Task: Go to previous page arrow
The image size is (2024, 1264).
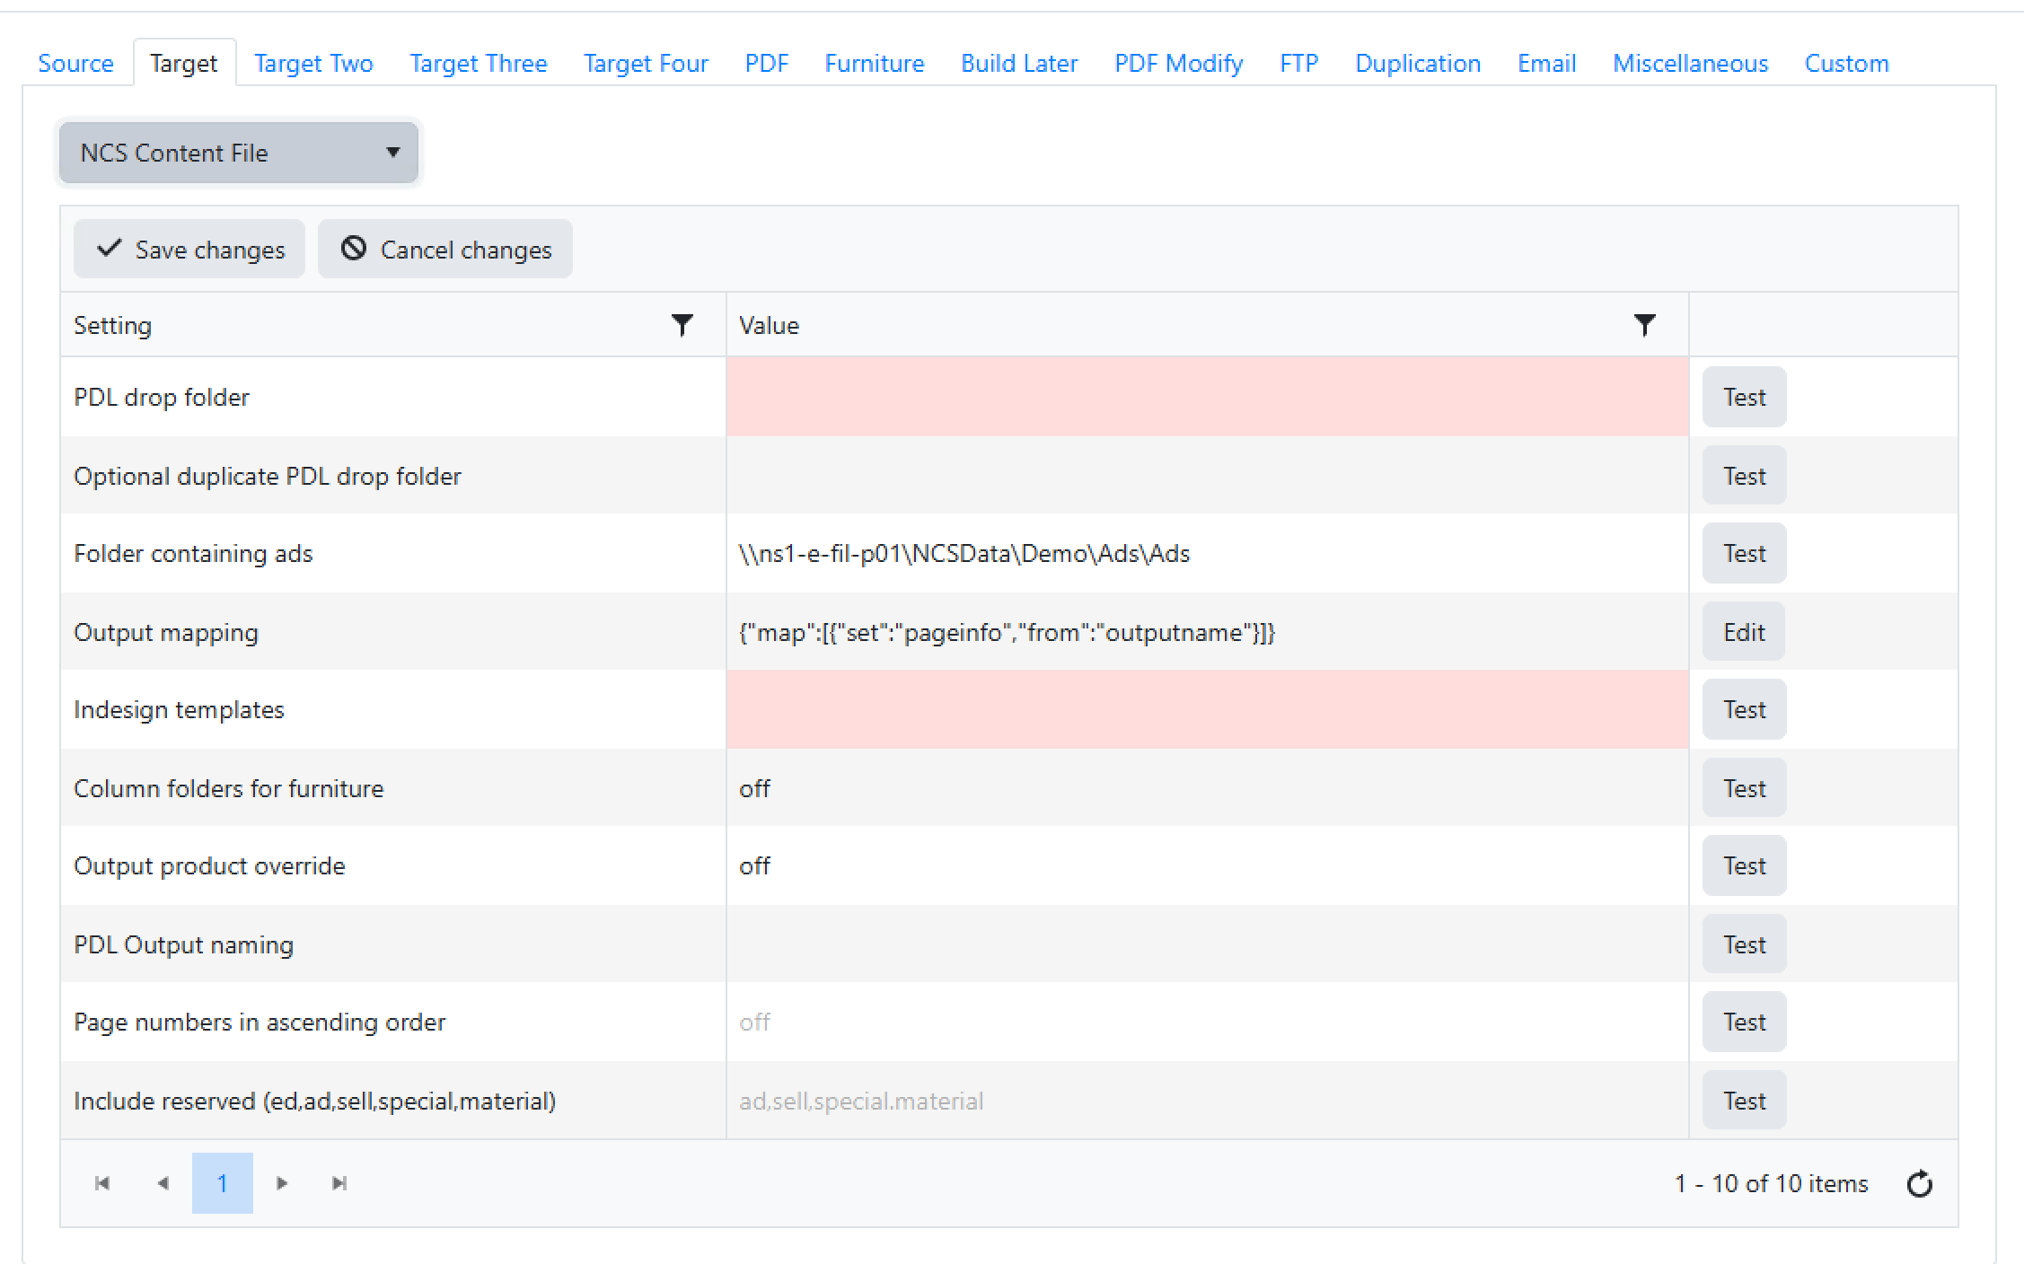Action: [x=163, y=1183]
